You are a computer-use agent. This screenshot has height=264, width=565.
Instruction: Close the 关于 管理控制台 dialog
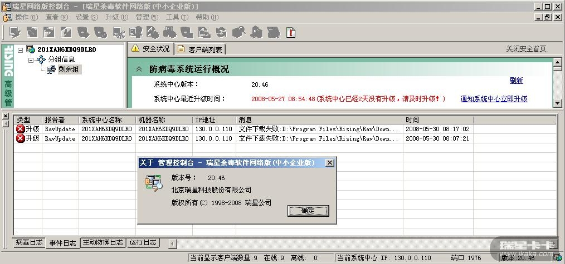point(329,163)
